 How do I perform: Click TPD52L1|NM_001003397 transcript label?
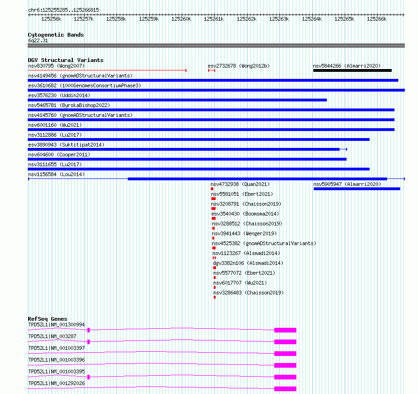56,348
